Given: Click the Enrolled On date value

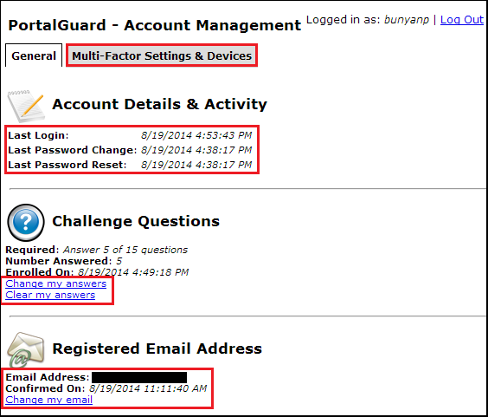Looking at the screenshot, I should (133, 272).
